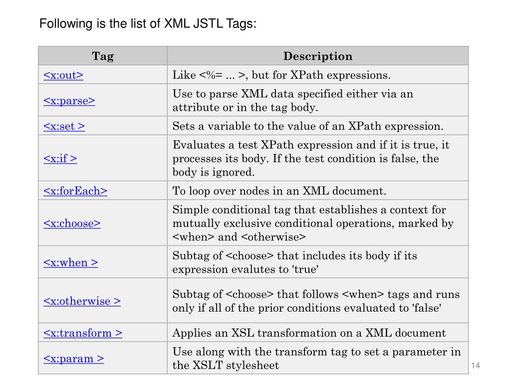Click the 'To loop over nodes' description

click(x=279, y=191)
